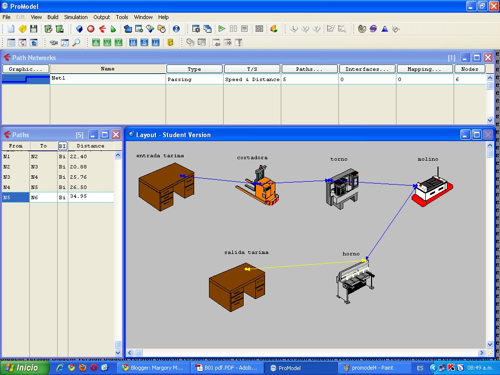Open the Type dropdown showing Passing
Image resolution: width=500 pixels, height=375 pixels.
tap(194, 78)
